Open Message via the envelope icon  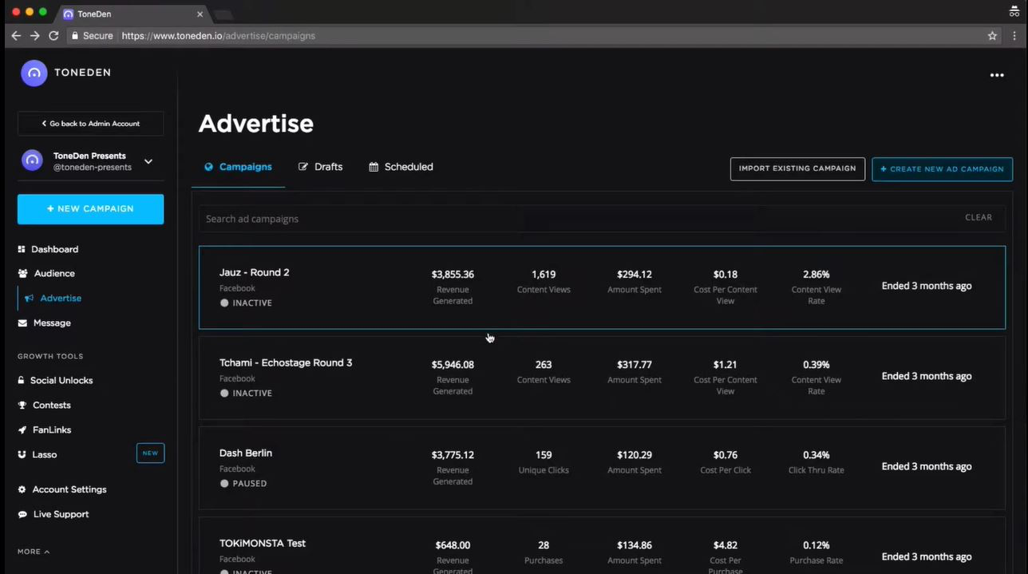23,323
